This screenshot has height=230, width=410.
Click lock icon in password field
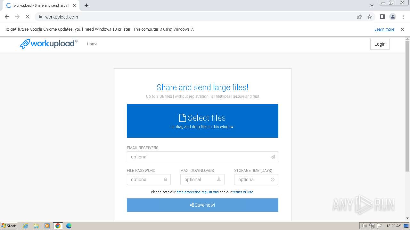click(x=166, y=180)
